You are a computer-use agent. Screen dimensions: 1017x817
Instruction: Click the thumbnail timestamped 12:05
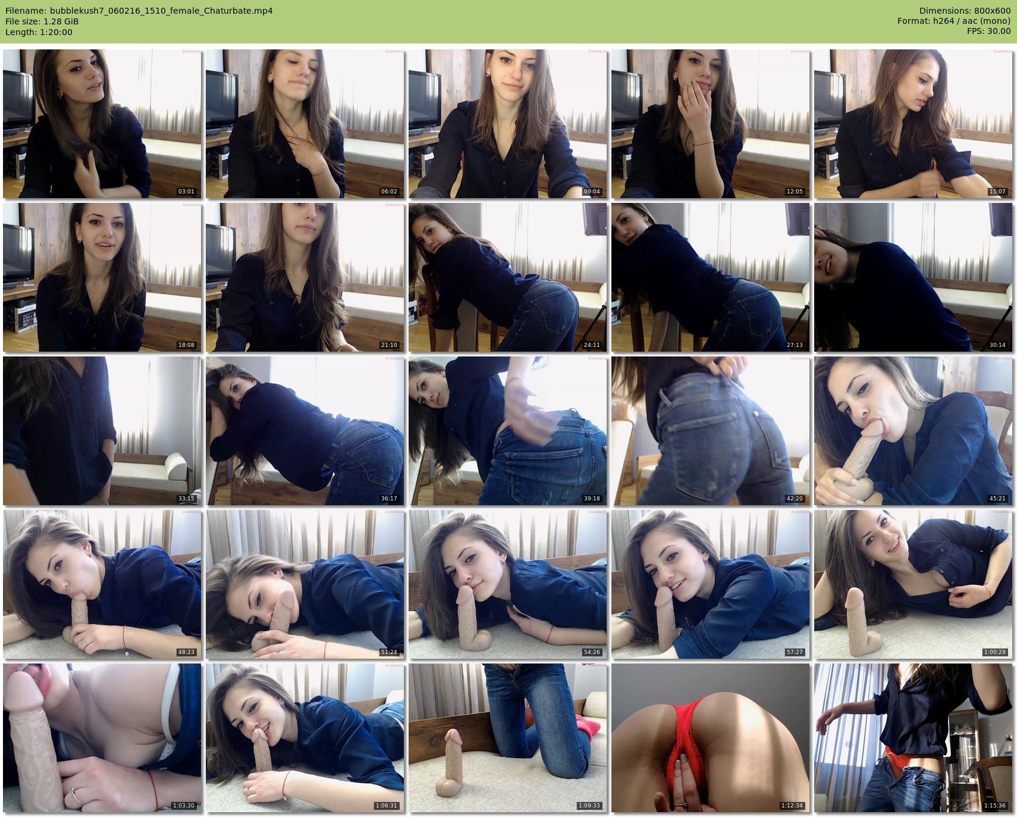point(711,124)
